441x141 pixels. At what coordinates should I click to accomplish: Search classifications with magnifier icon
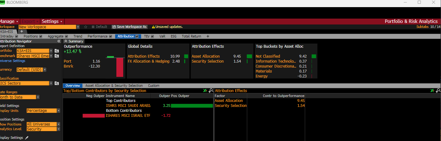56,83
